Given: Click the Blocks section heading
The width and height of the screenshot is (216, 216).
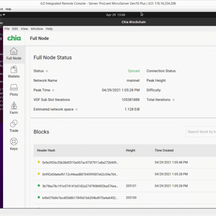Looking at the screenshot, I should [x=41, y=132].
